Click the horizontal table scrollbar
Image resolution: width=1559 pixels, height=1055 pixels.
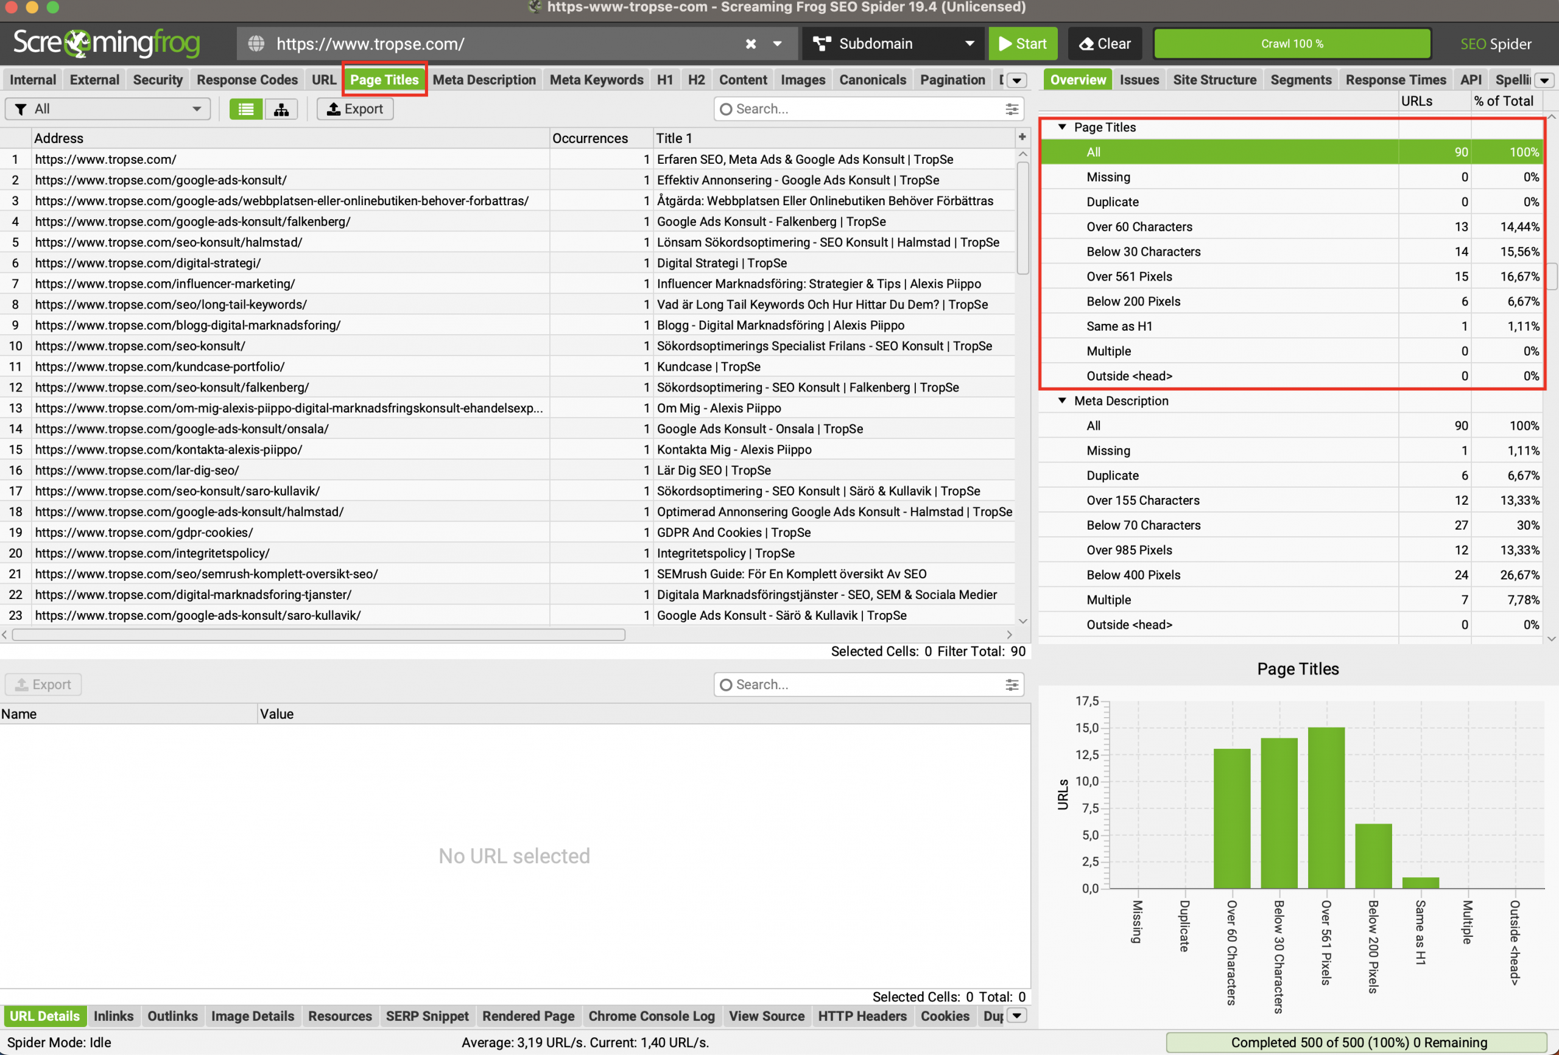click(318, 634)
